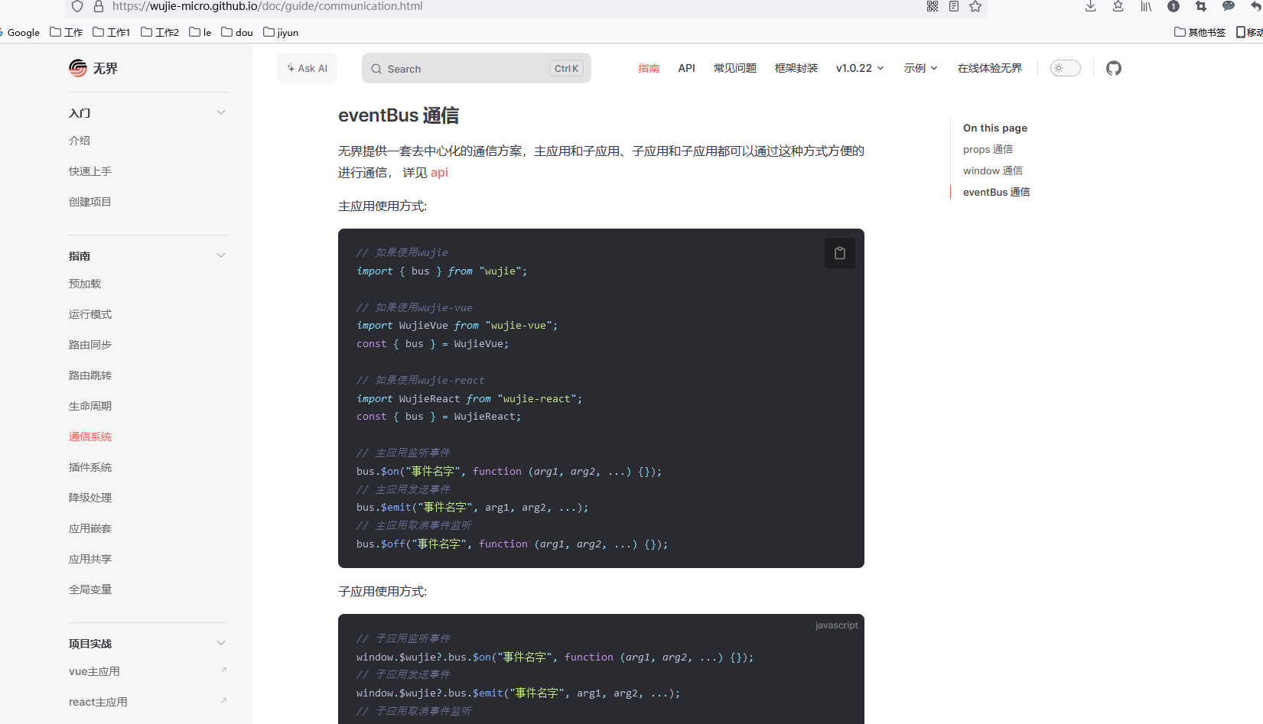Click the shield tracking protection icon
This screenshot has width=1263, height=724.
[x=76, y=6]
